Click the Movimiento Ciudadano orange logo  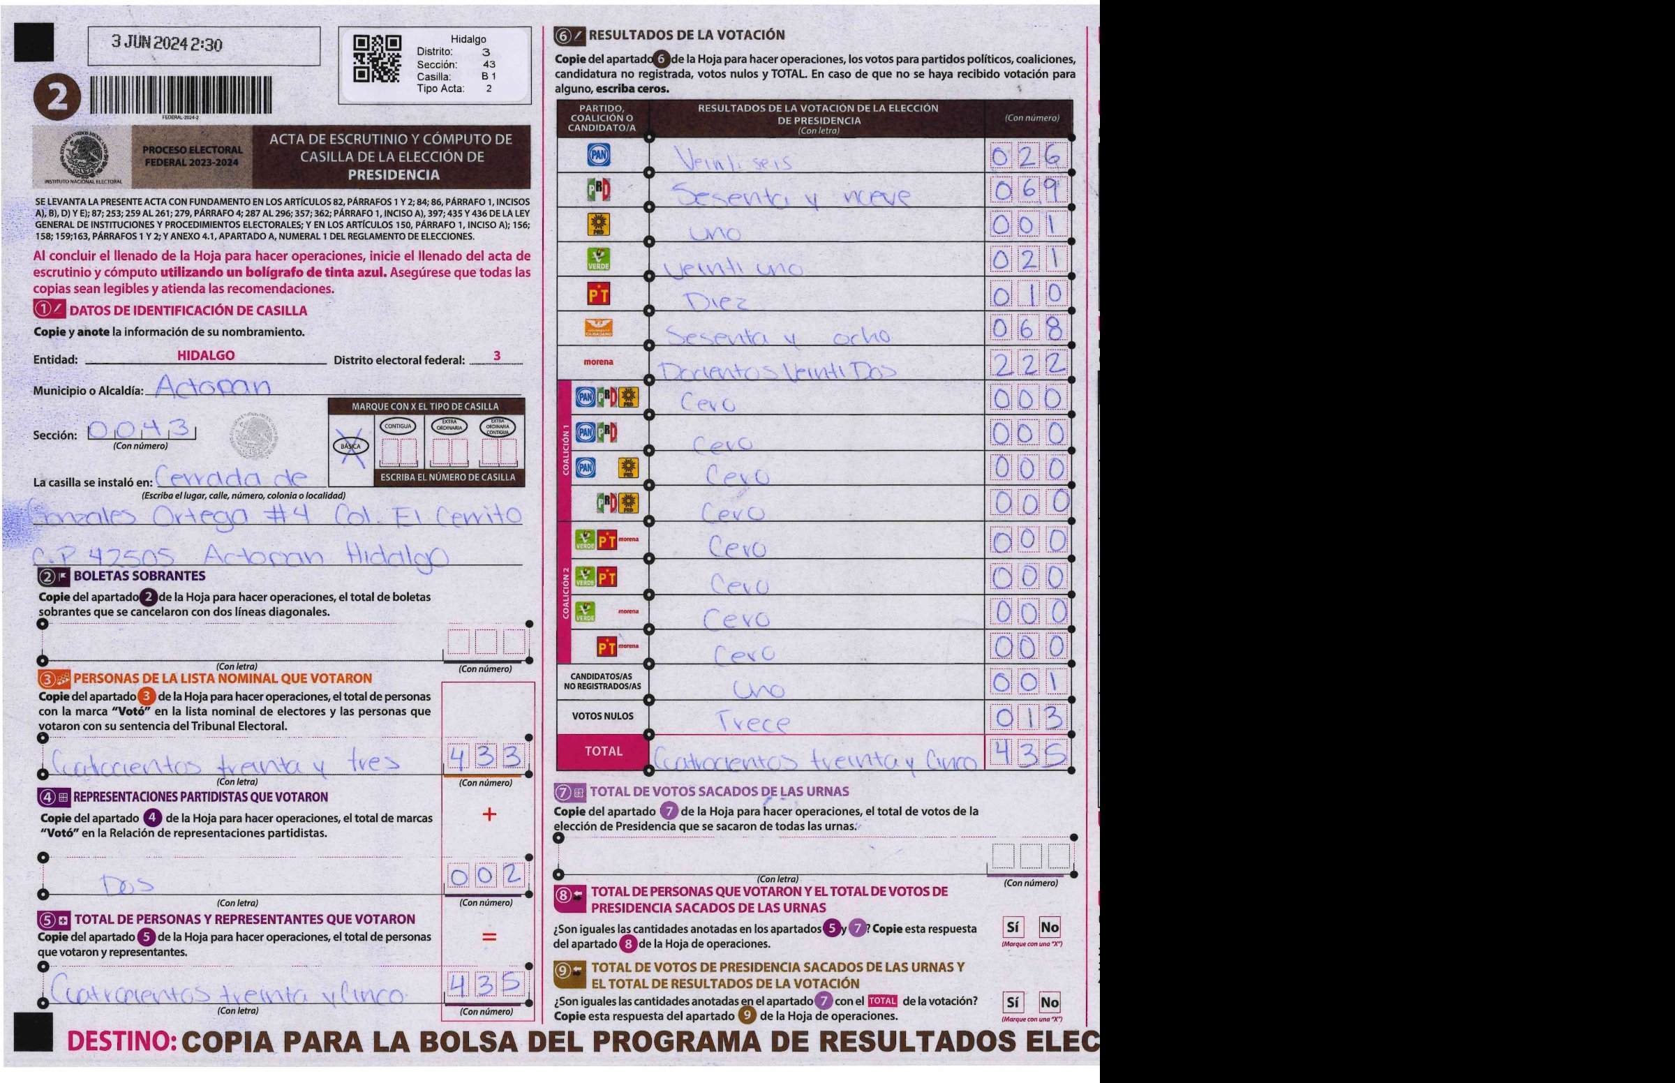tap(599, 328)
